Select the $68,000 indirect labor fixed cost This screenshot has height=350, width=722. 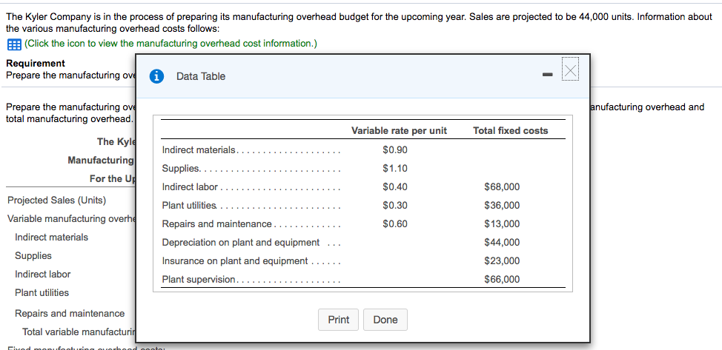click(x=502, y=186)
